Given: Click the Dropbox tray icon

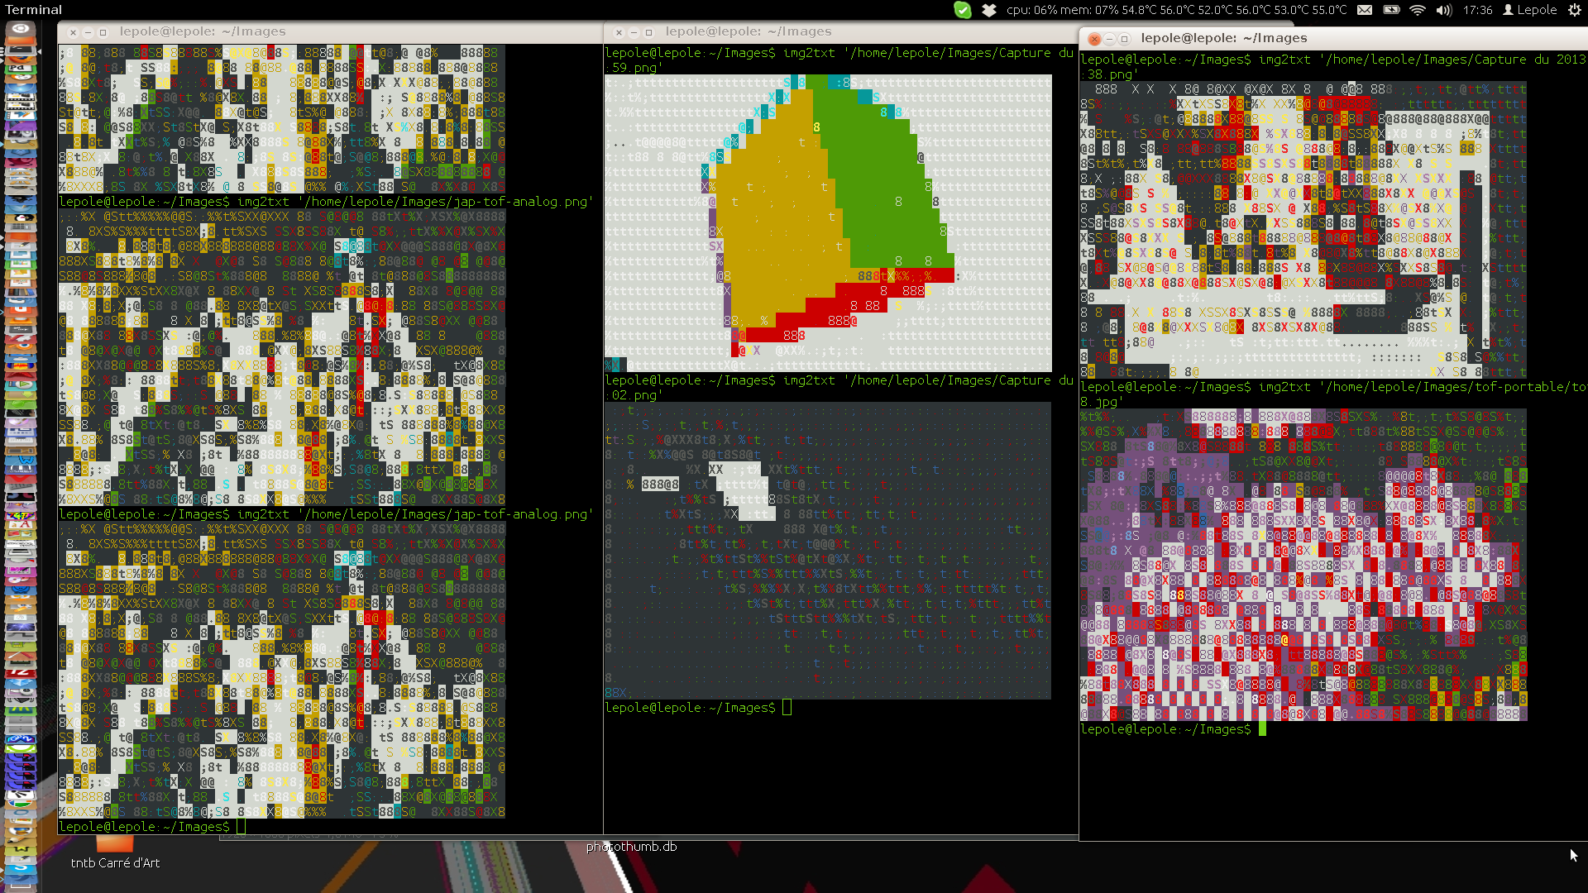Looking at the screenshot, I should (x=989, y=10).
